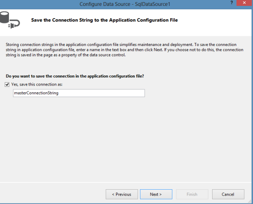Screen dimensions: 253x204
Task: Focus the masterConnectionString name field
Action: pos(79,93)
